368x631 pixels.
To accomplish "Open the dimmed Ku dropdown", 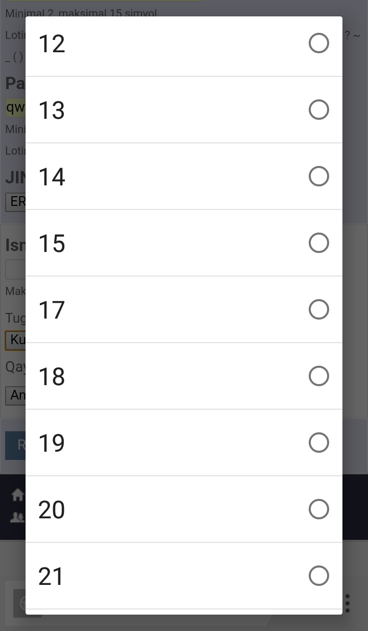I will [x=15, y=340].
